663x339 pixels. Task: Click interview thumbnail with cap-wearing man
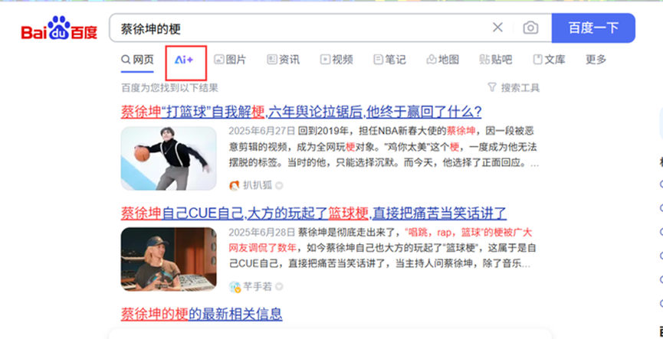click(x=169, y=259)
